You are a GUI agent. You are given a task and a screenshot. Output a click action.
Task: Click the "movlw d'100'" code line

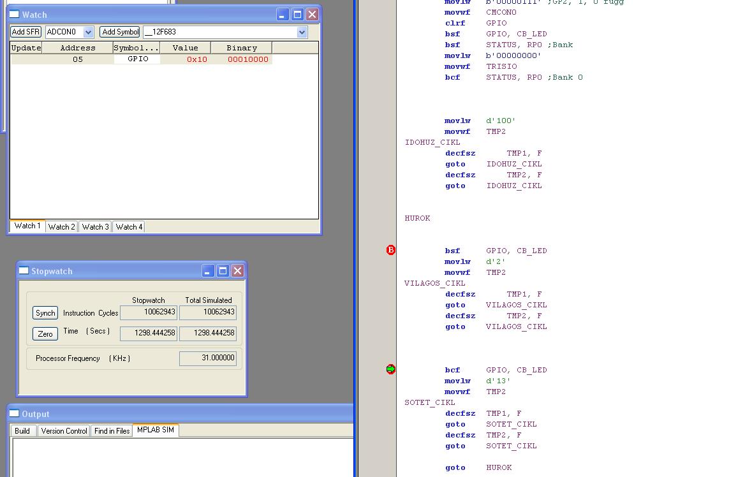point(480,121)
